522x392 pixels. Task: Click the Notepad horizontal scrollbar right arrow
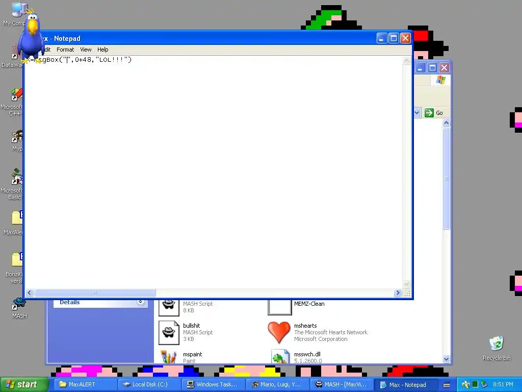click(398, 292)
